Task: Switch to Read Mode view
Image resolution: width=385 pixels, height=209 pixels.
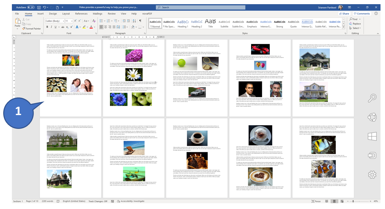Action: point(327,201)
